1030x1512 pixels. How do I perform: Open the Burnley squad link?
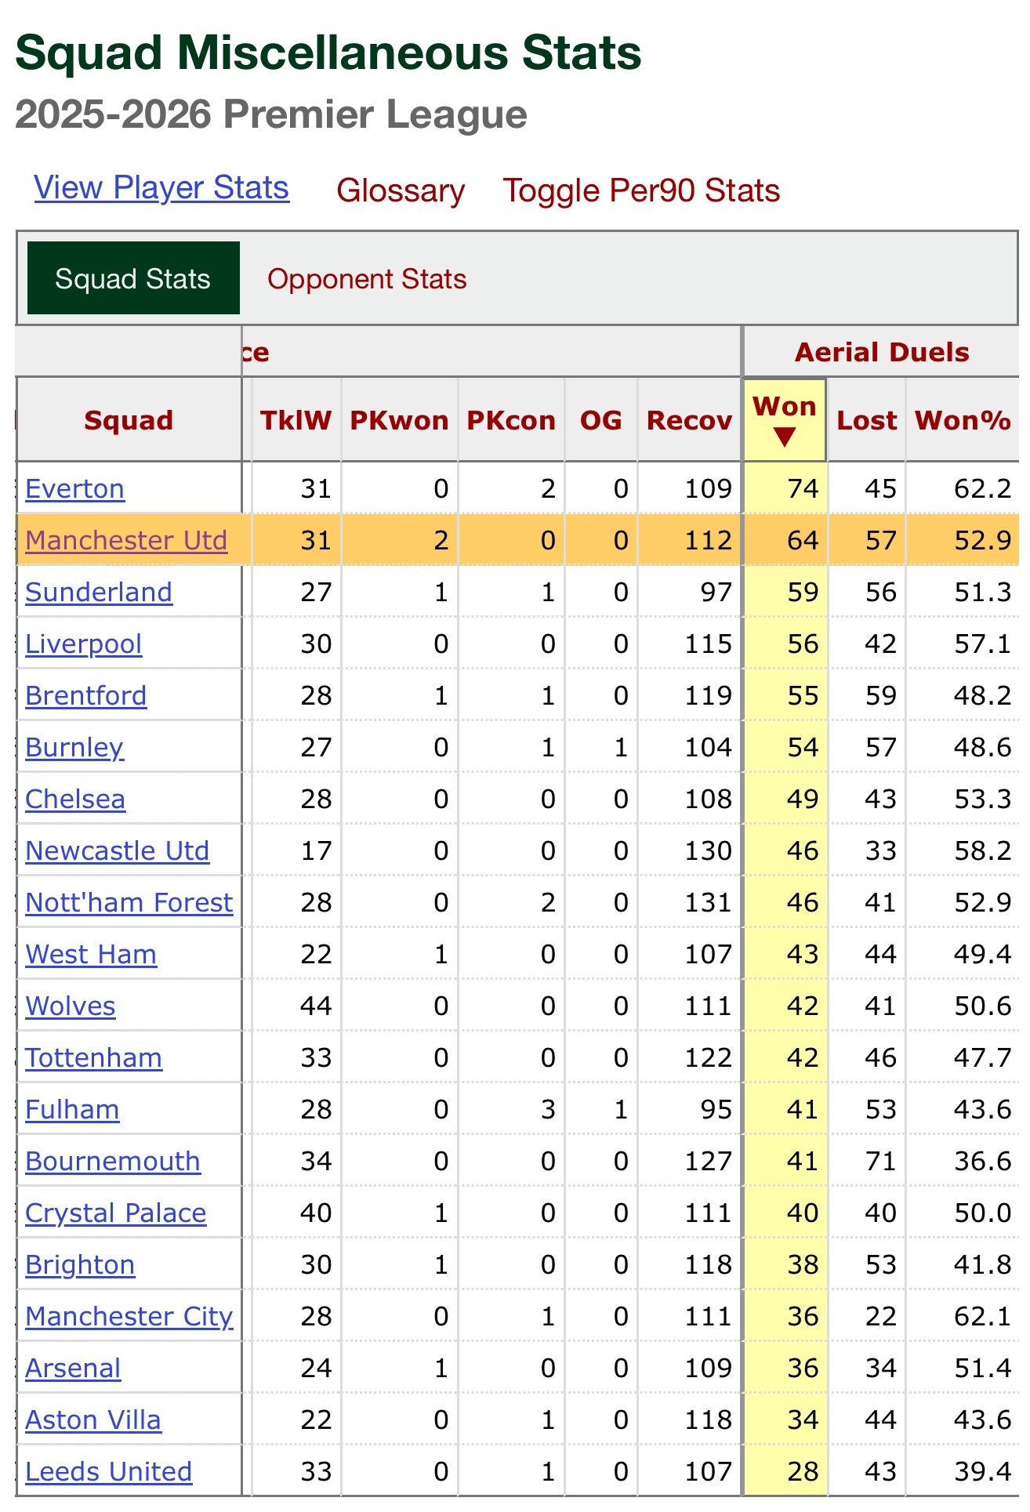click(x=74, y=747)
